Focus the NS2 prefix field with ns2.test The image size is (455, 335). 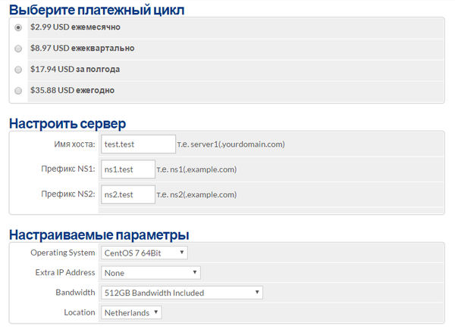[127, 194]
